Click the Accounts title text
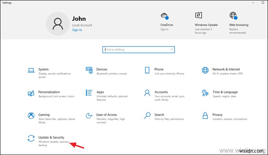This screenshot has height=155, width=268. 161,92
